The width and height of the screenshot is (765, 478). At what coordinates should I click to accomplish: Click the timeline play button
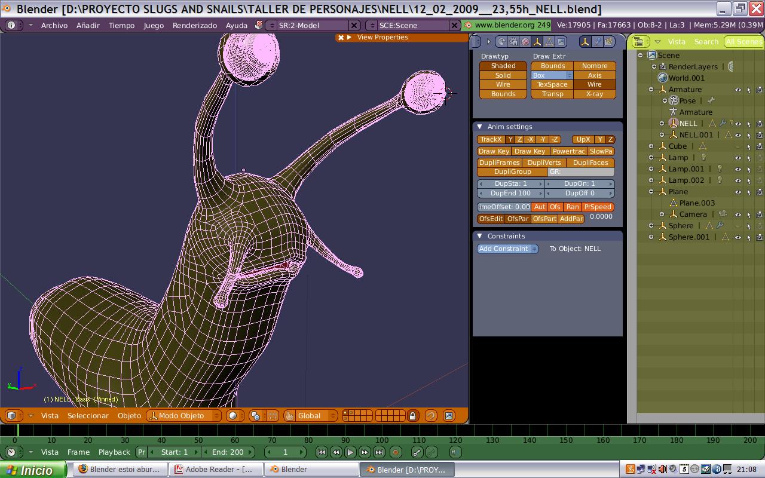(350, 452)
